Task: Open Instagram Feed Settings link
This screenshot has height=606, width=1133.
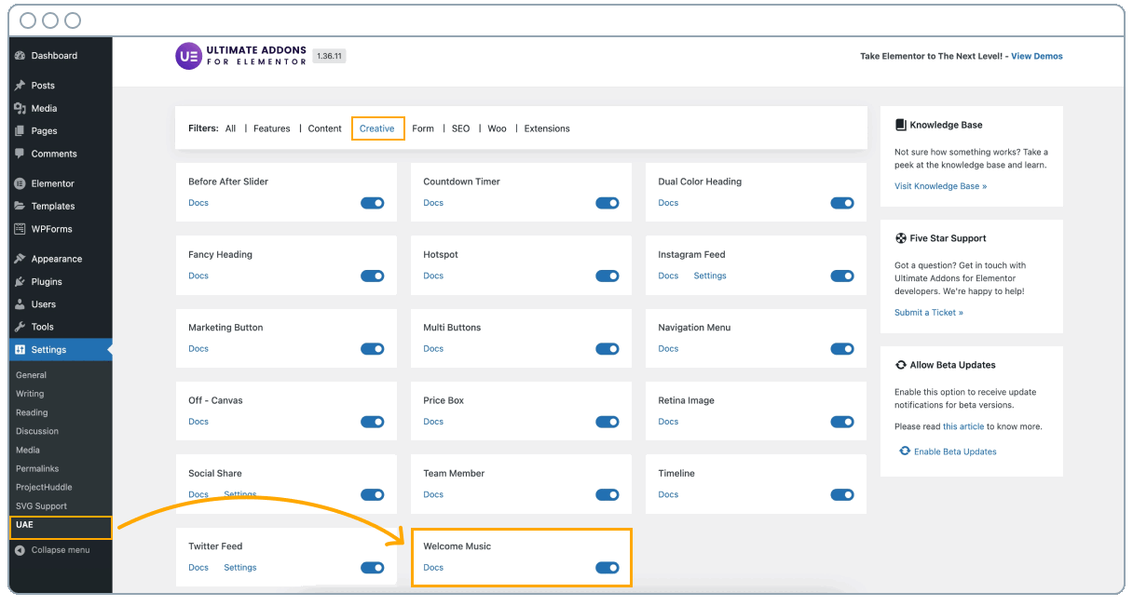Action: [710, 276]
